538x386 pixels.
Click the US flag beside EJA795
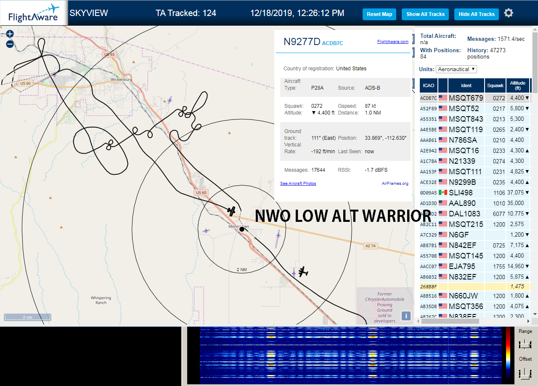tap(443, 266)
